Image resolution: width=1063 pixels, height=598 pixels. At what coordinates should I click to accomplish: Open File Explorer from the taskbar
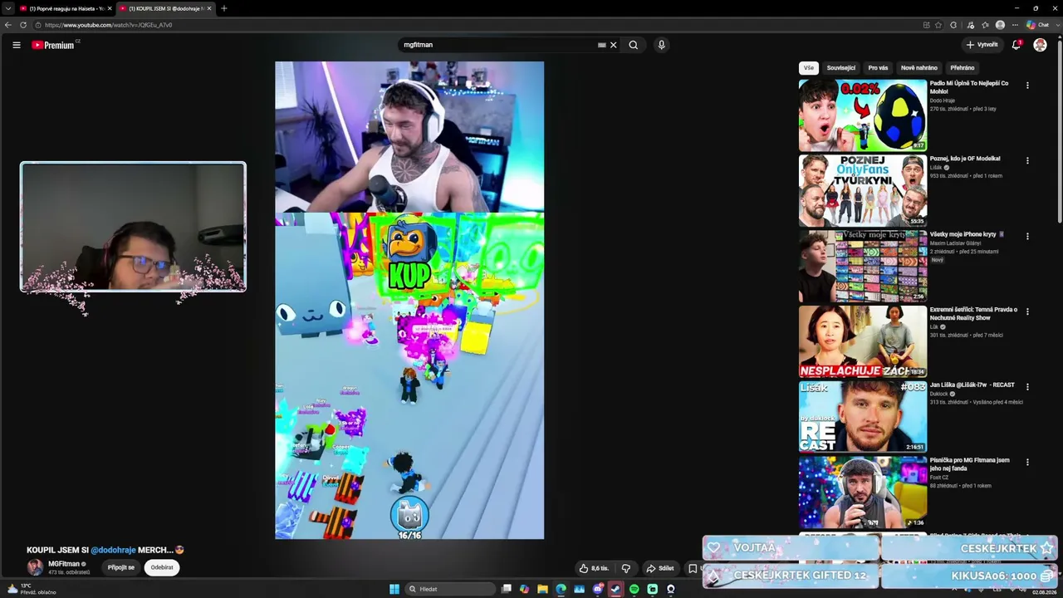543,589
